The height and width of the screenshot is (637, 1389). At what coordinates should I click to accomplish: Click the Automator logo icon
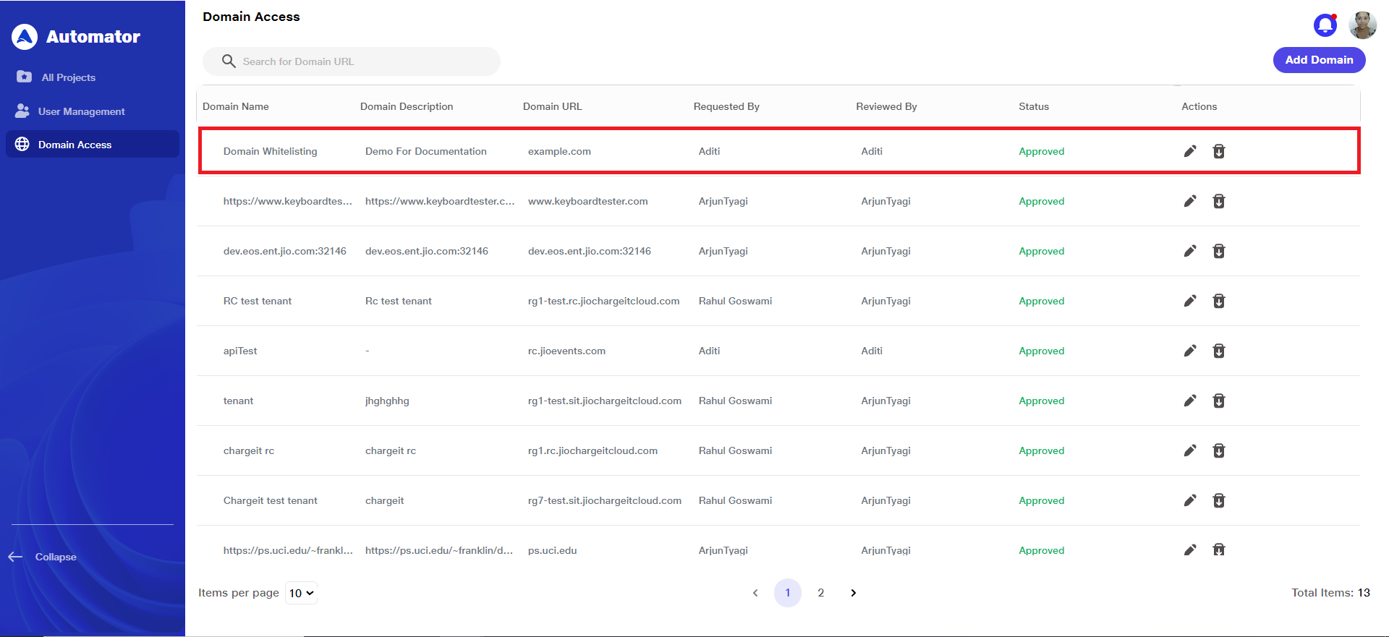tap(25, 37)
